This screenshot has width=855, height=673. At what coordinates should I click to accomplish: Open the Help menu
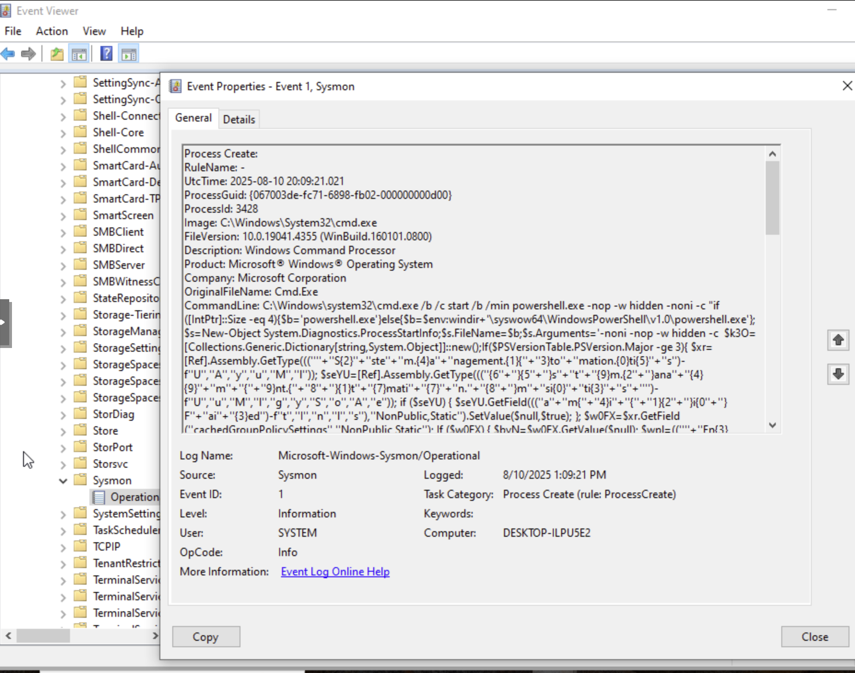click(x=132, y=31)
